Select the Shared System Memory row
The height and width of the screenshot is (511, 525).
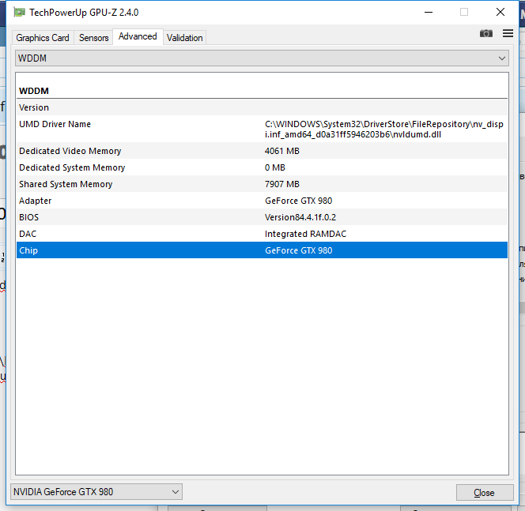pyautogui.click(x=262, y=184)
